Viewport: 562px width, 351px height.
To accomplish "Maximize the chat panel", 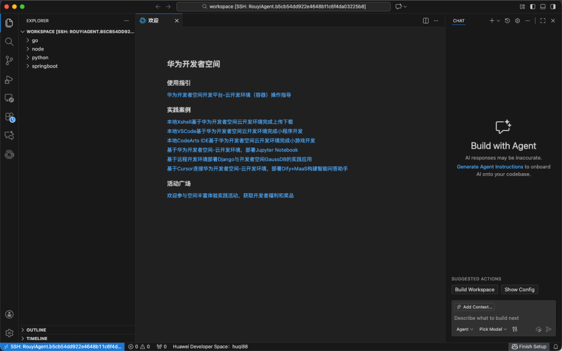I will pos(543,21).
